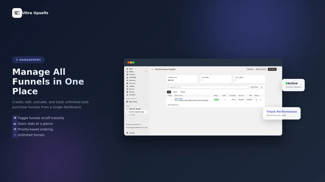Click the Unlimited funnels feature icon
The width and height of the screenshot is (325, 182).
click(15, 135)
